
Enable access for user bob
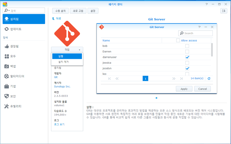(x=187, y=46)
